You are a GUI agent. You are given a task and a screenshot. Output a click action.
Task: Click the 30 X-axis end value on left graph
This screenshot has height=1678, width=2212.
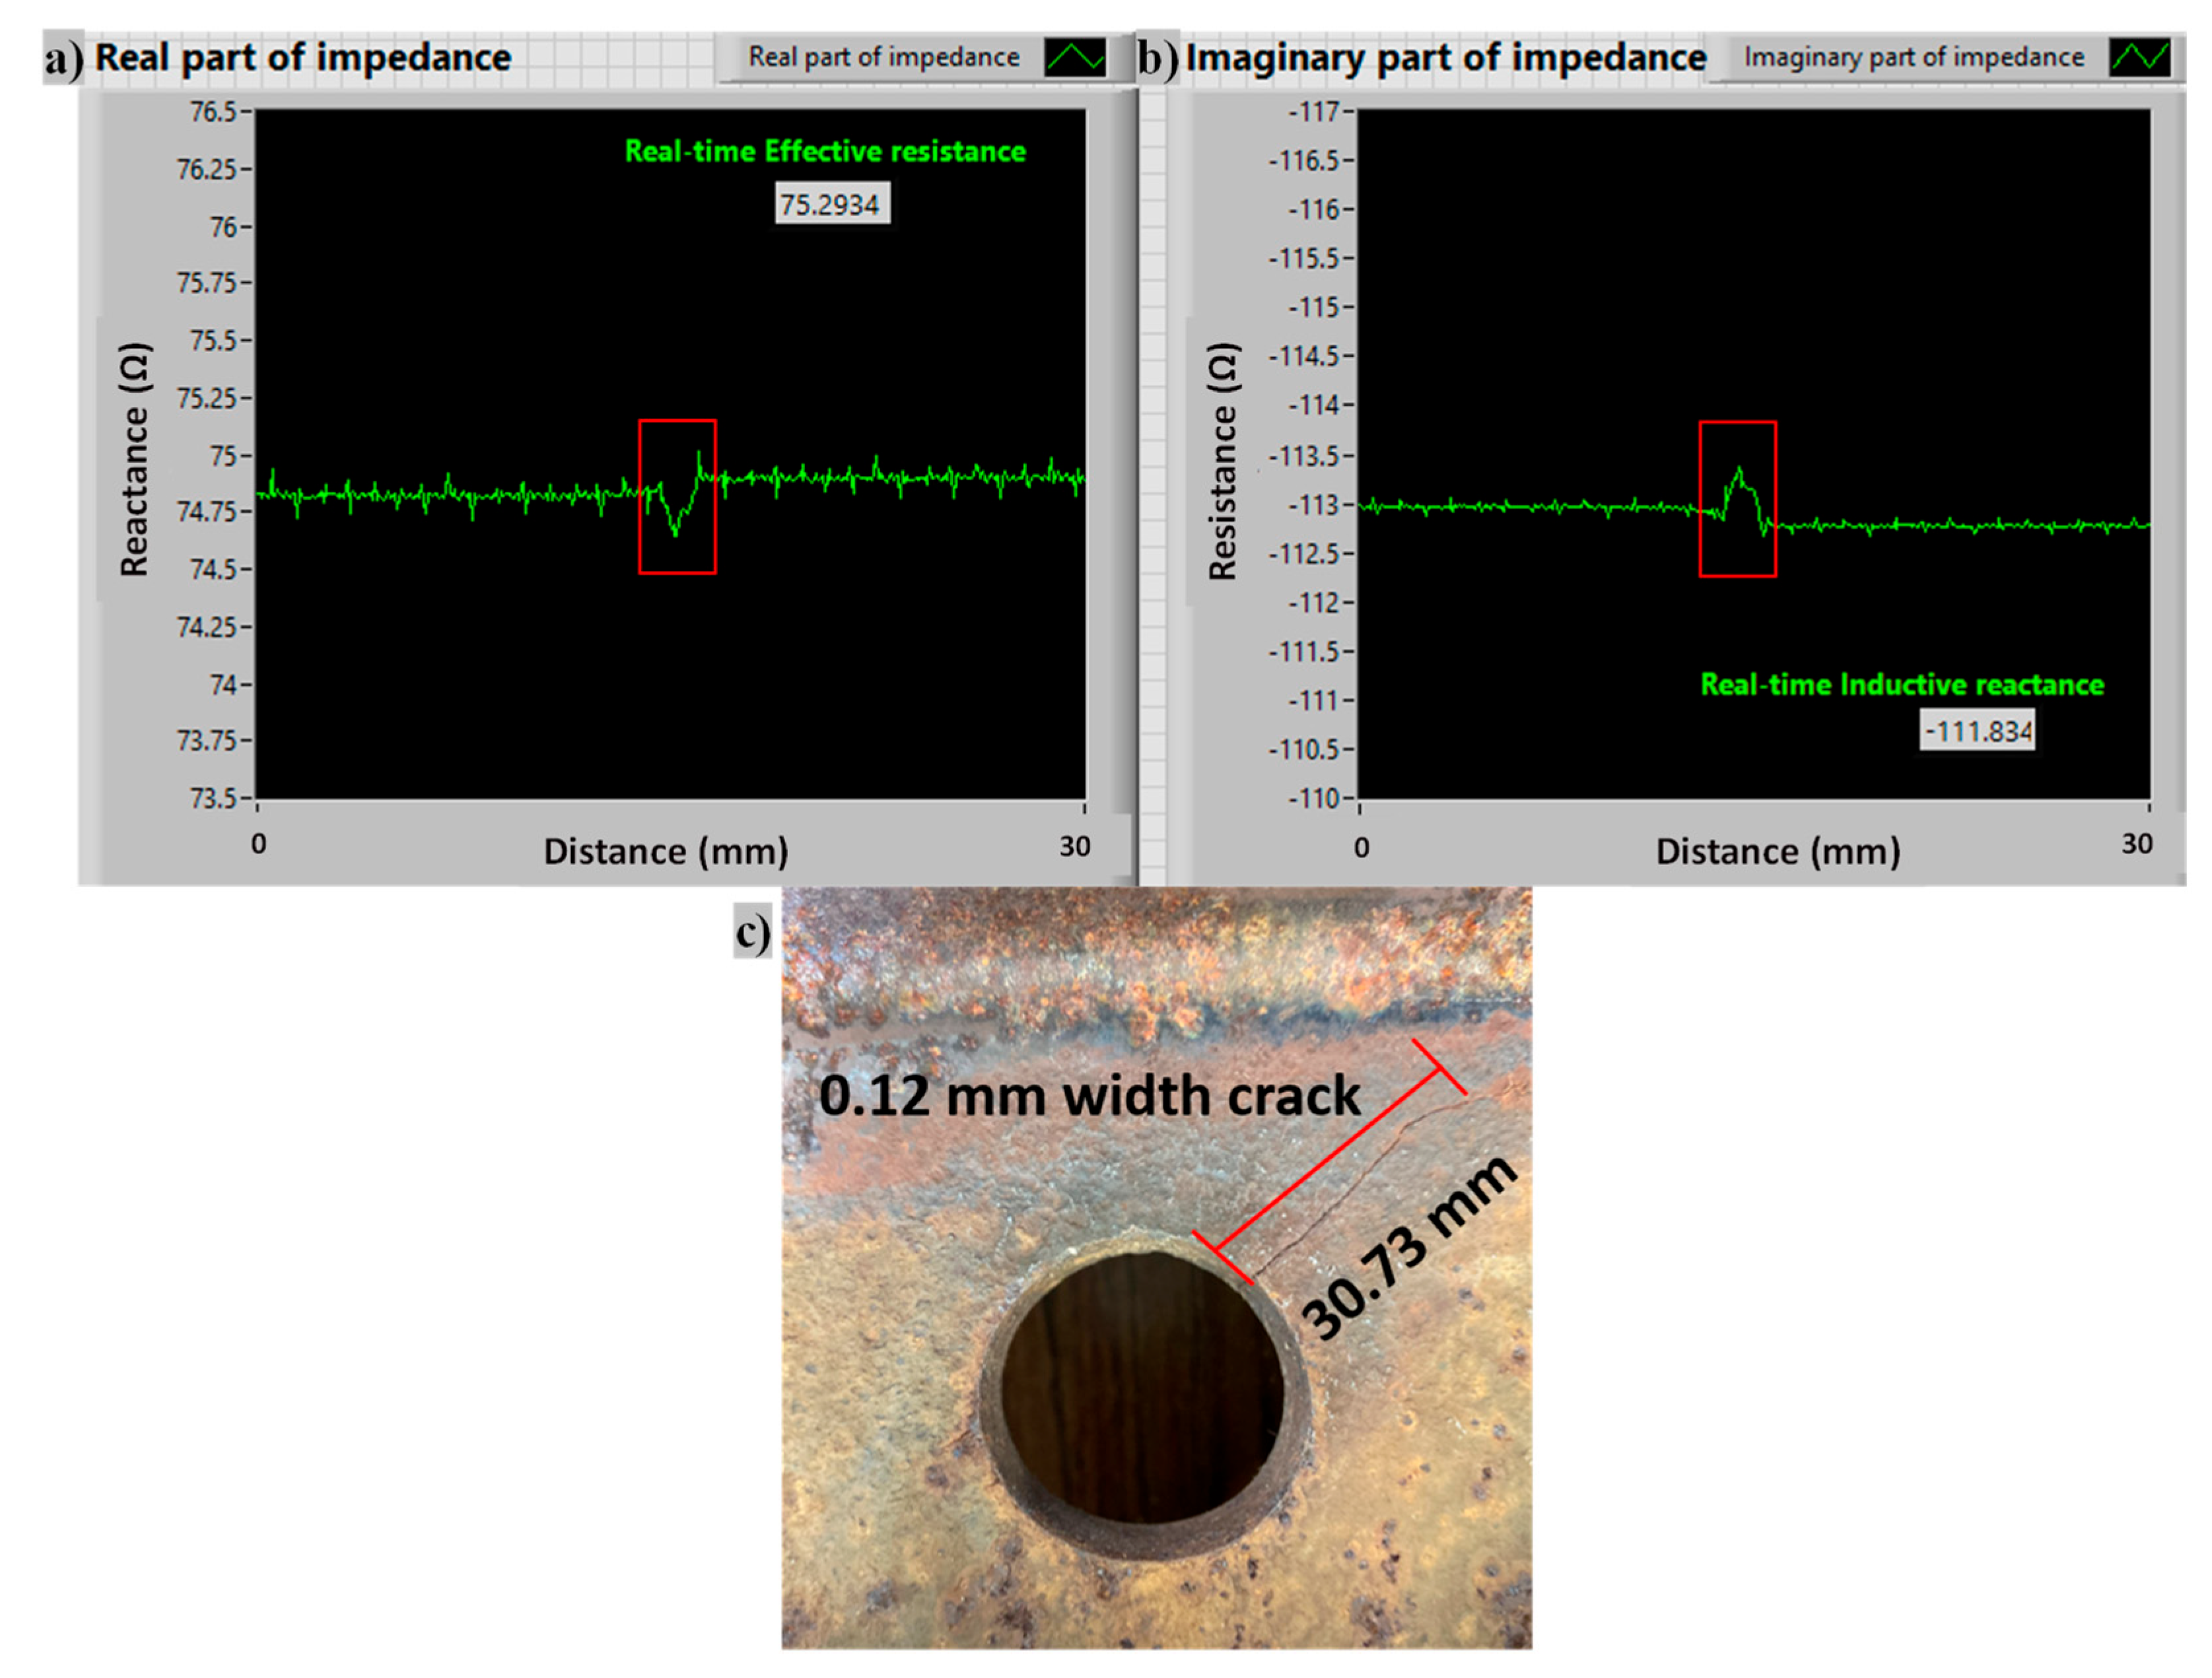[1075, 847]
